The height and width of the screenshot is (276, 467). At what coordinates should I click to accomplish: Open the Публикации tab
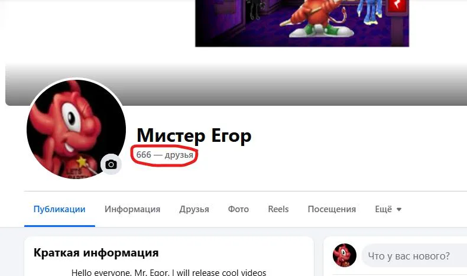point(60,209)
